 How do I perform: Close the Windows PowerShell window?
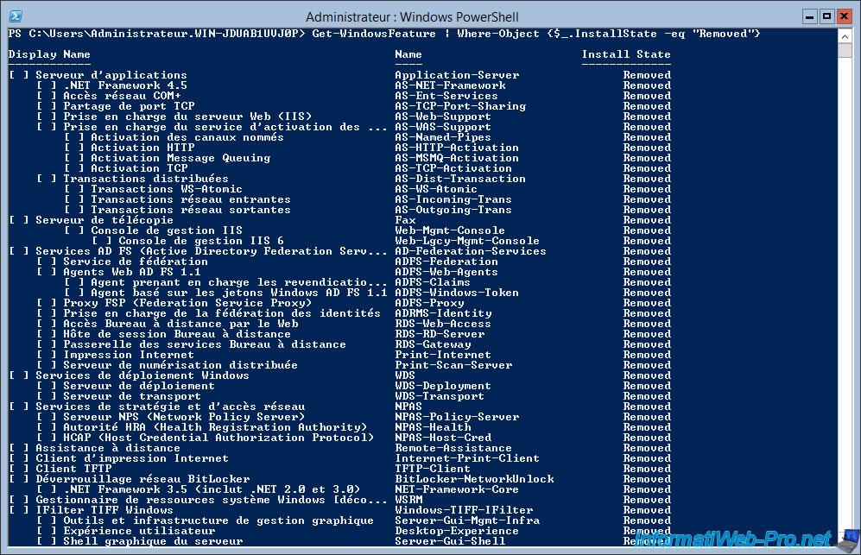tap(844, 16)
